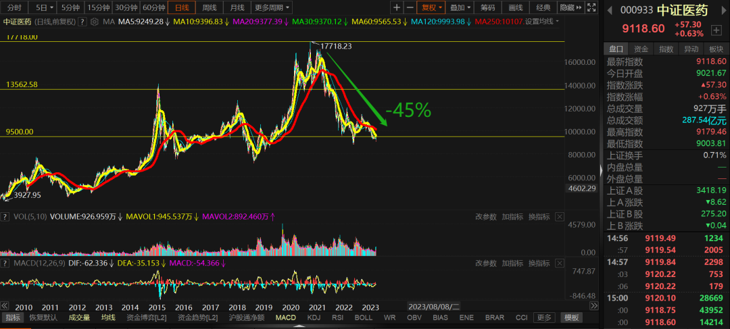
Task: Click 换指标 in VOL panel
Action: [539, 216]
